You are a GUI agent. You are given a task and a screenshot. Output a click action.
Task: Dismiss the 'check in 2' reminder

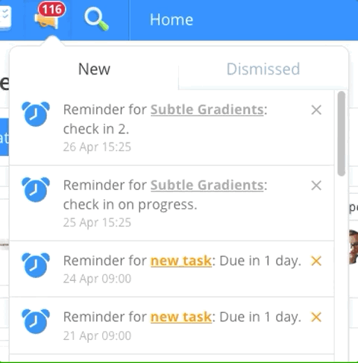pos(316,110)
